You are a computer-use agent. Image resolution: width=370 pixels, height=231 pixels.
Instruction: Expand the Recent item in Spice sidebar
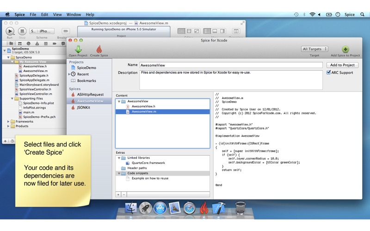tap(69, 74)
